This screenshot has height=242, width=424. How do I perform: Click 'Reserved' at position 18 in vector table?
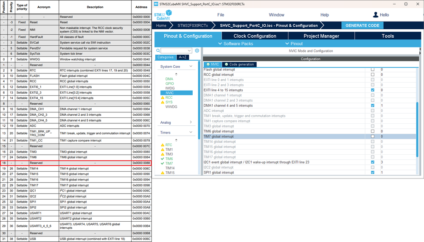tap(36, 163)
